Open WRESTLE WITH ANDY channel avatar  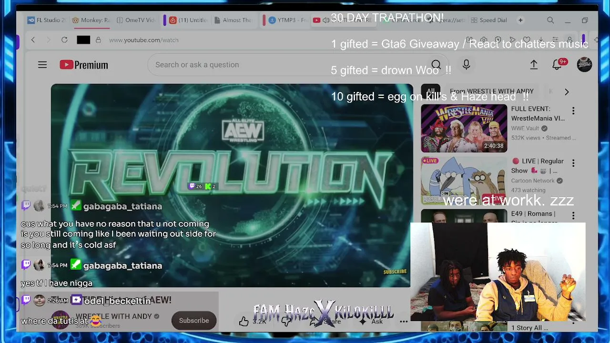click(x=61, y=320)
